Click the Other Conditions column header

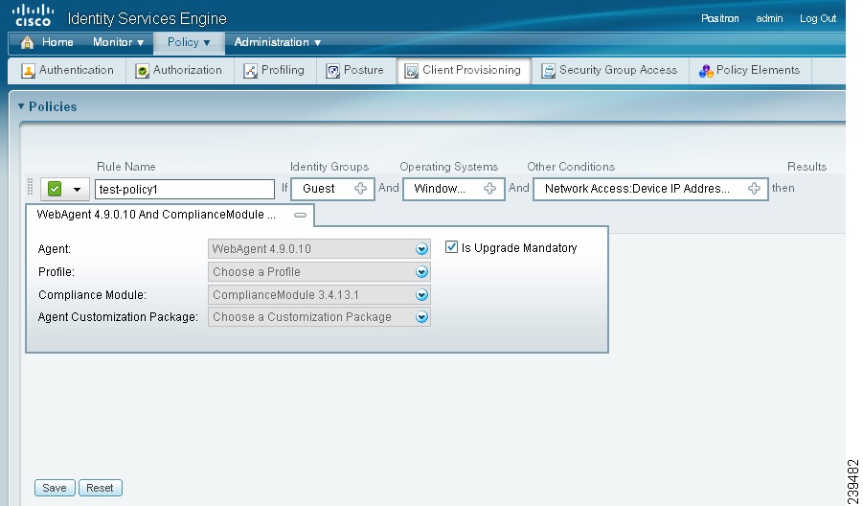click(x=571, y=167)
